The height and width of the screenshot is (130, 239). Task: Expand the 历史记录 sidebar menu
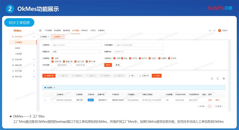tap(23, 59)
